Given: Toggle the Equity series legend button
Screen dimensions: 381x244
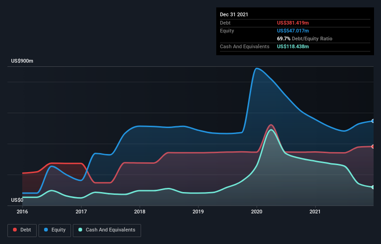Looking at the screenshot, I should tap(55, 230).
